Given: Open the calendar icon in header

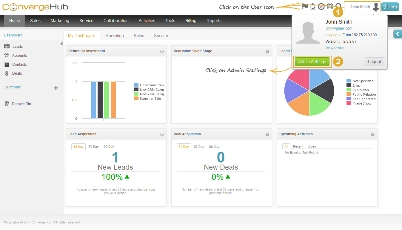Looking at the screenshot, I should pyautogui.click(x=330, y=6).
